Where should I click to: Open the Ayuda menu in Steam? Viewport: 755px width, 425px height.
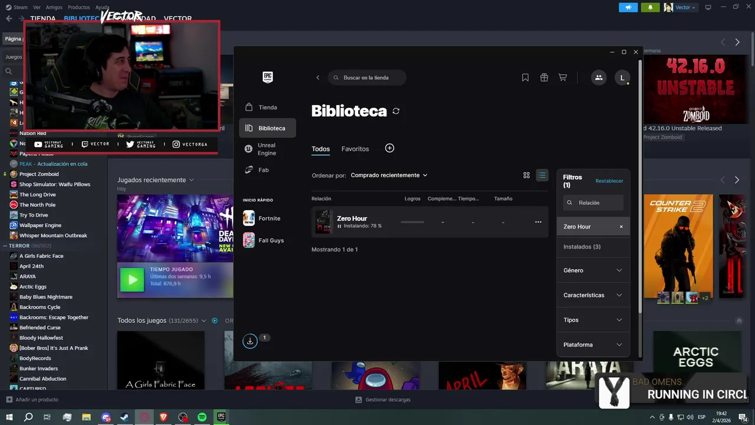click(x=102, y=7)
